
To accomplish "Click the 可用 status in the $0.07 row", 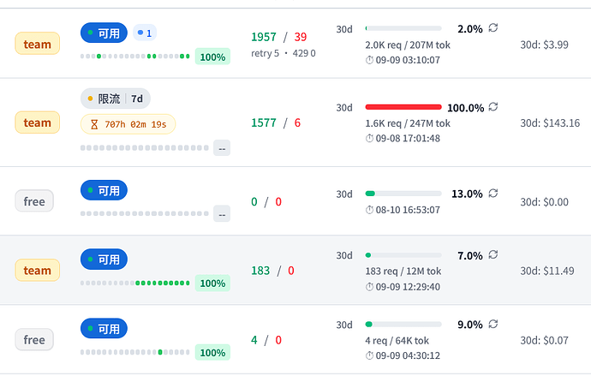I will [104, 329].
